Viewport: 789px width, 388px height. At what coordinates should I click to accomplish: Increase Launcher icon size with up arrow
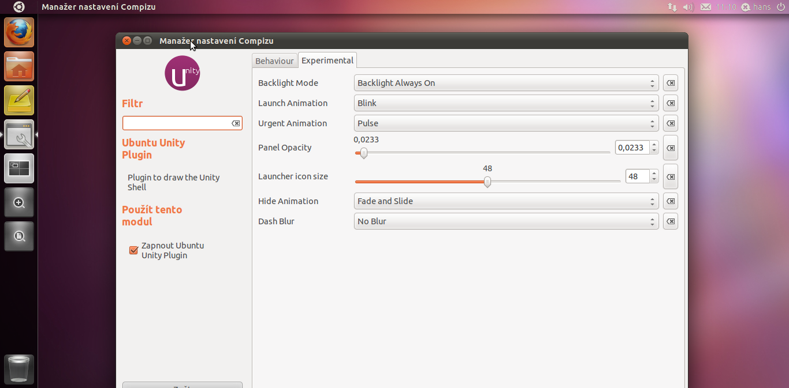click(x=654, y=174)
